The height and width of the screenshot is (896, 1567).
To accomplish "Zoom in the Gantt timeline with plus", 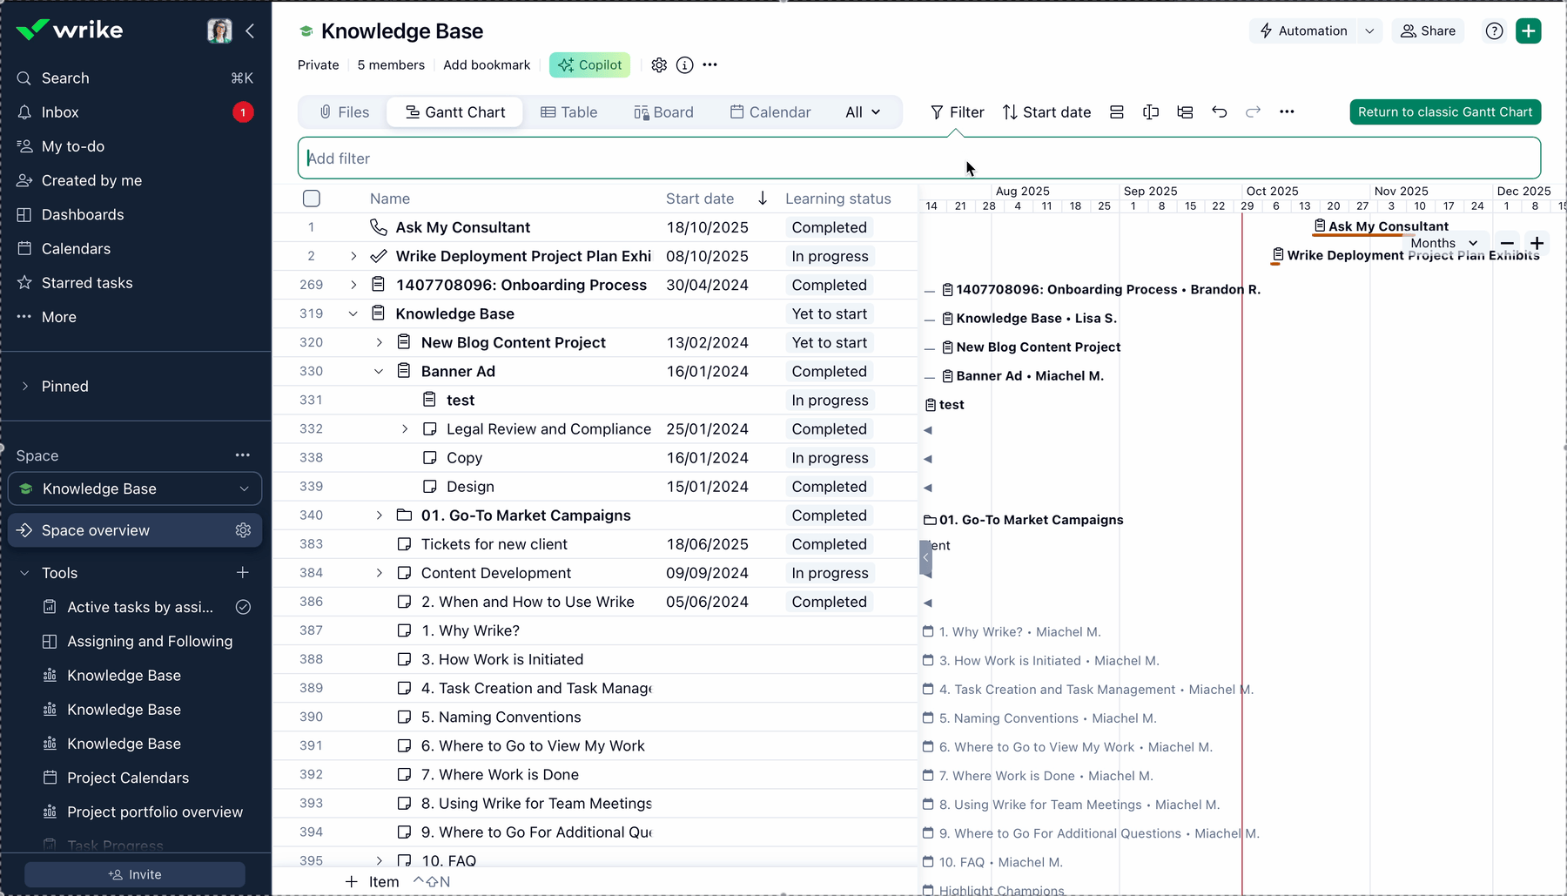I will pyautogui.click(x=1537, y=243).
